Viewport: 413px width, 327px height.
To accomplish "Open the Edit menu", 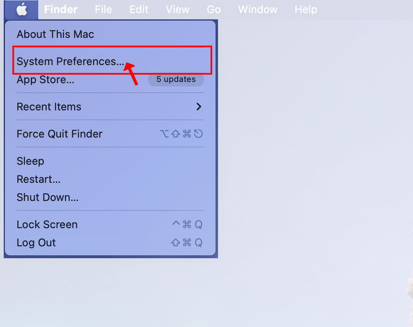I will tap(139, 10).
